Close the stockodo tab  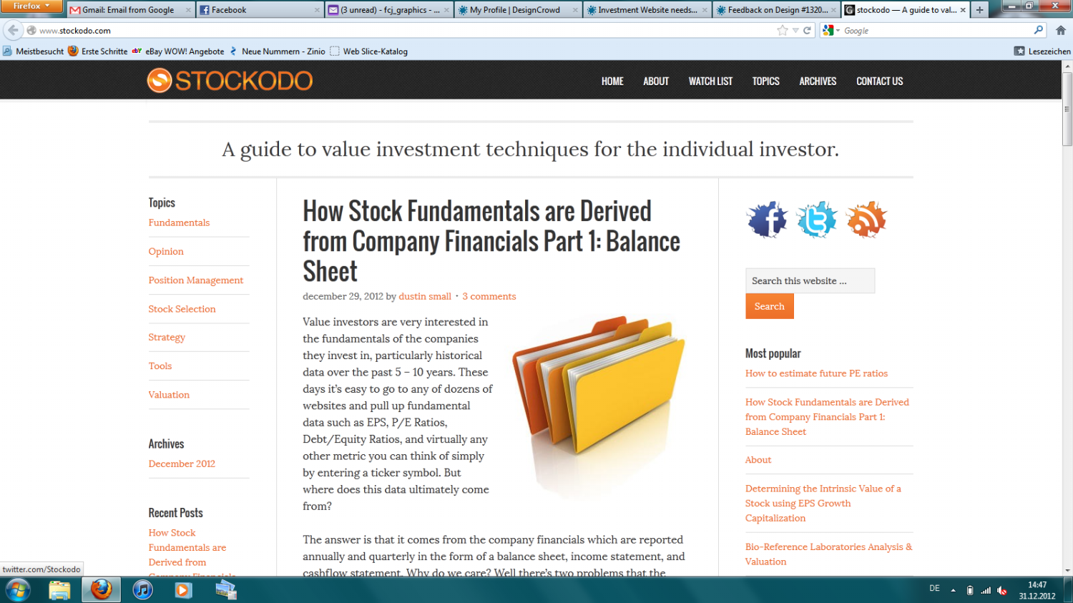point(963,10)
